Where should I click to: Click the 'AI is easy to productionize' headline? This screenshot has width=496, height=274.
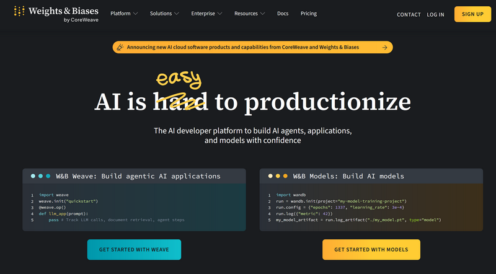pos(253,94)
